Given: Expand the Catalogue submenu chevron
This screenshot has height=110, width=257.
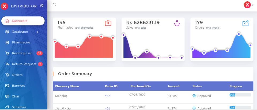Looking at the screenshot, I should [x=37, y=32].
